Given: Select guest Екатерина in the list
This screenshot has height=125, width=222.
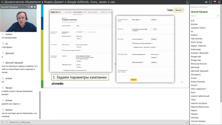Looking at the screenshot, I should [x=196, y=74].
